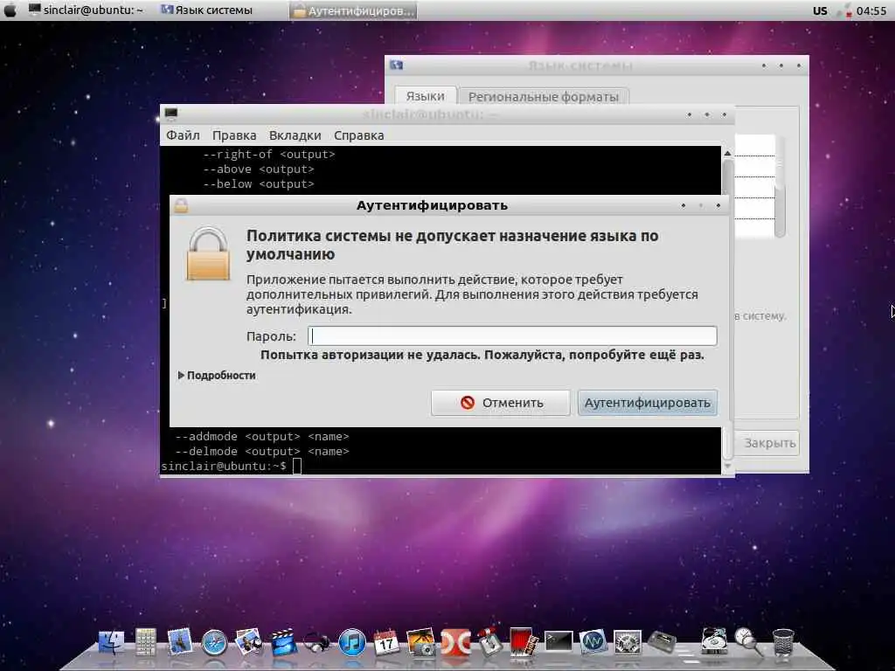The width and height of the screenshot is (895, 671).
Task: Select the Аутентифициров… taskbar item
Action: click(x=353, y=10)
